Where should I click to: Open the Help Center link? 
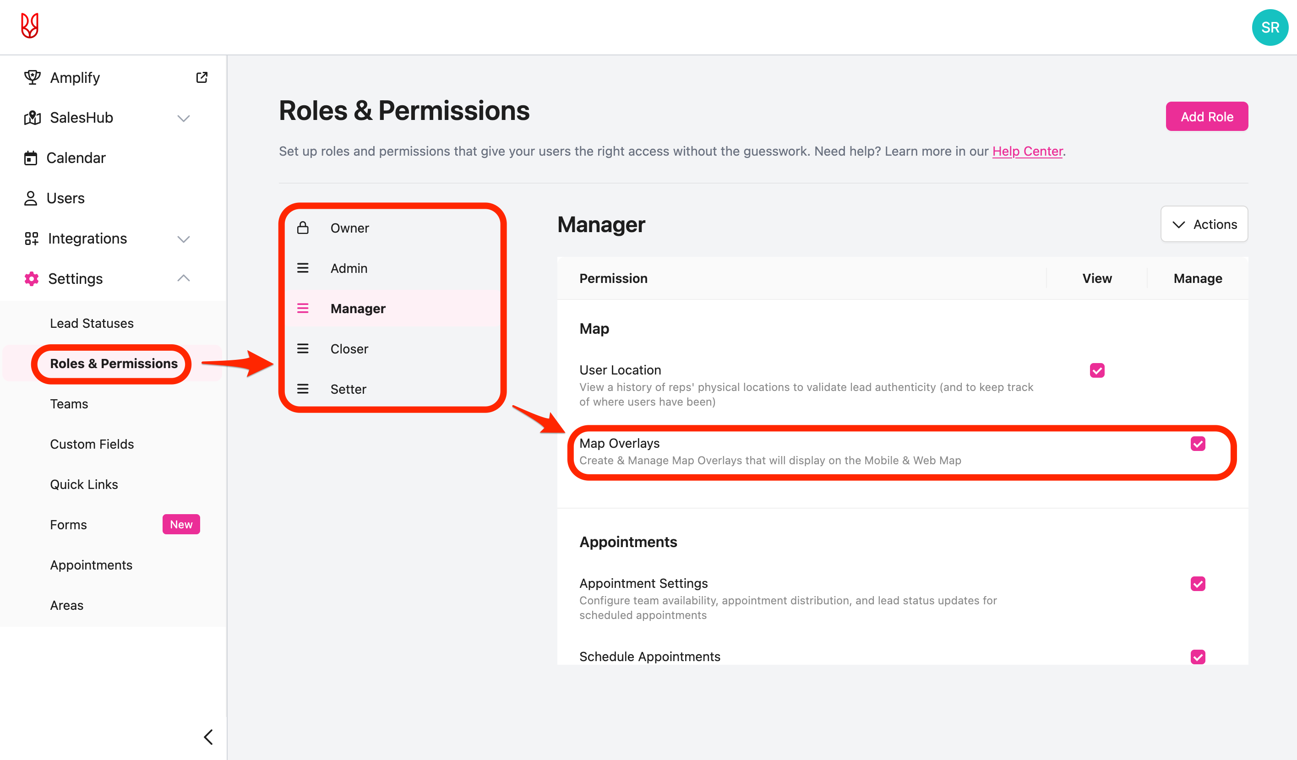click(1027, 151)
